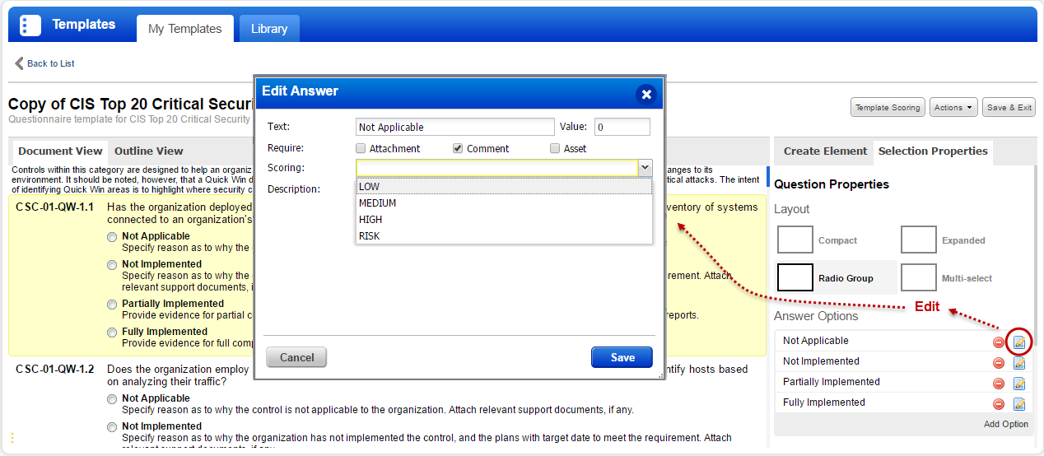Edit the Fully Implemented answer option
Viewport: 1044px width, 456px height.
click(1019, 404)
